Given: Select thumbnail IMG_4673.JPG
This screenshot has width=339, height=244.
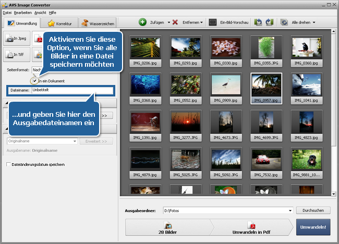Looking at the screenshot, I should pos(226,126).
